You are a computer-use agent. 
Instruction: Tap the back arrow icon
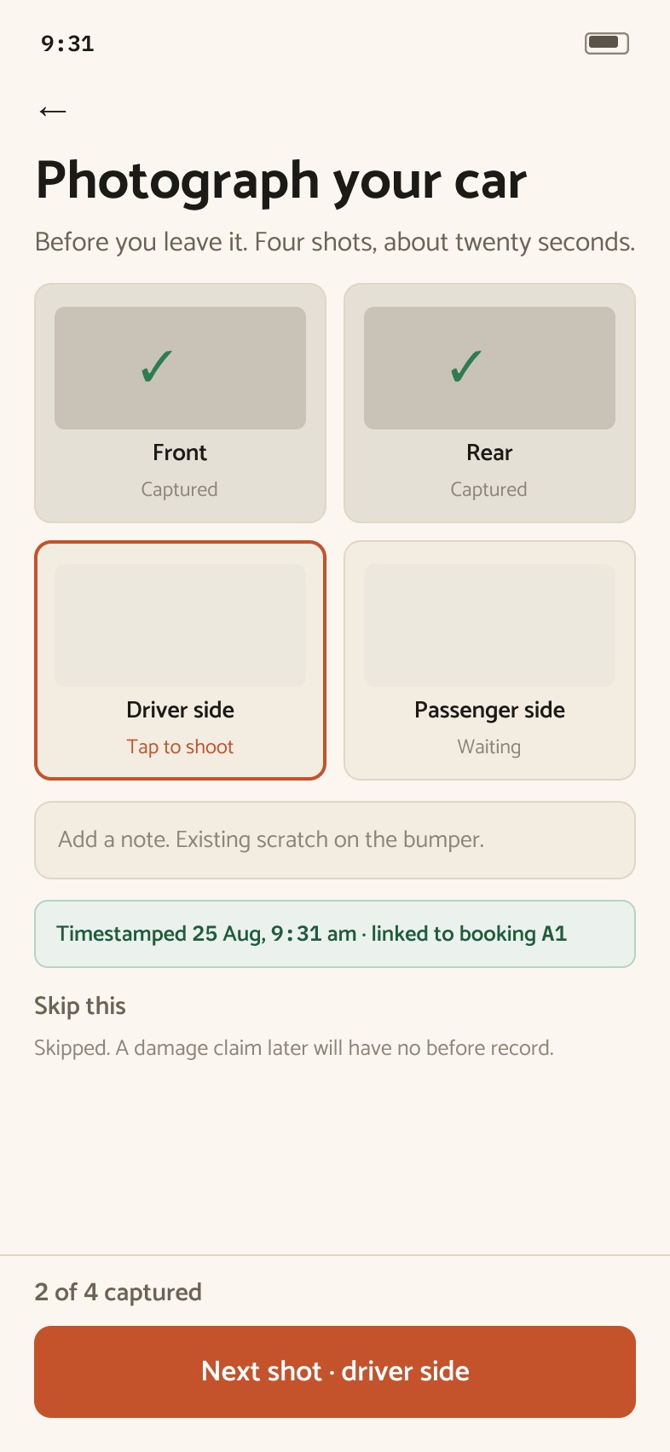[53, 112]
